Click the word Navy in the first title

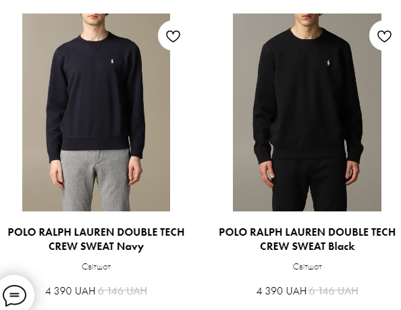point(130,247)
